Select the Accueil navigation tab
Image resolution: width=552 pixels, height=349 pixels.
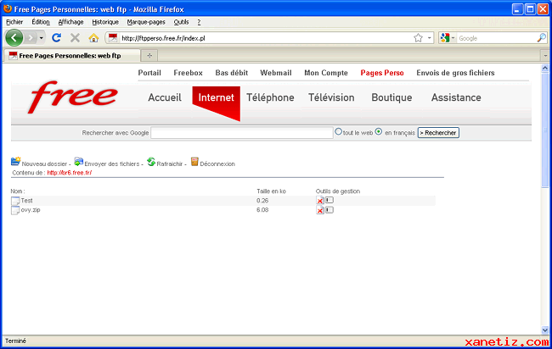tap(165, 97)
